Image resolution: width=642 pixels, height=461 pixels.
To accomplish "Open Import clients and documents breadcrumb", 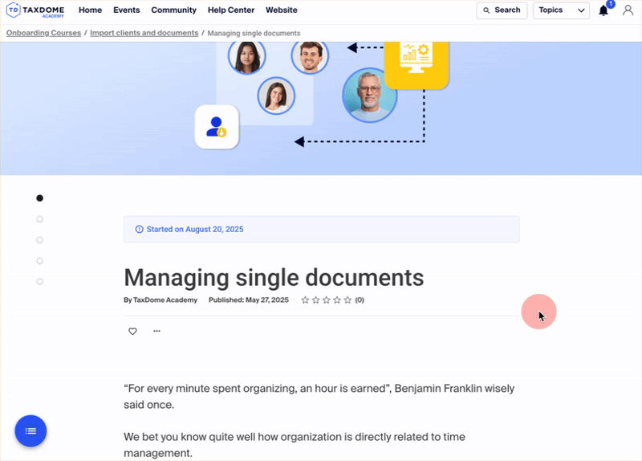I will click(x=144, y=33).
